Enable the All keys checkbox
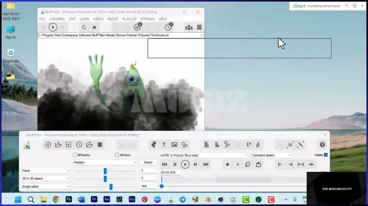Viewport: 368px width, 206px height. tap(117, 155)
